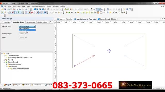Viewport: 165px width, 92px height.
Task: Click the solid blue 3D cube icon
Action: [35, 9]
